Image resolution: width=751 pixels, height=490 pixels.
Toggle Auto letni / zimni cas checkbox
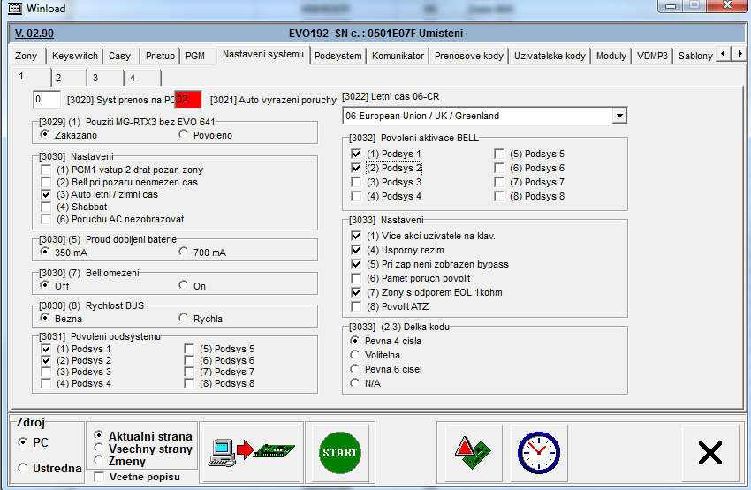pos(46,194)
